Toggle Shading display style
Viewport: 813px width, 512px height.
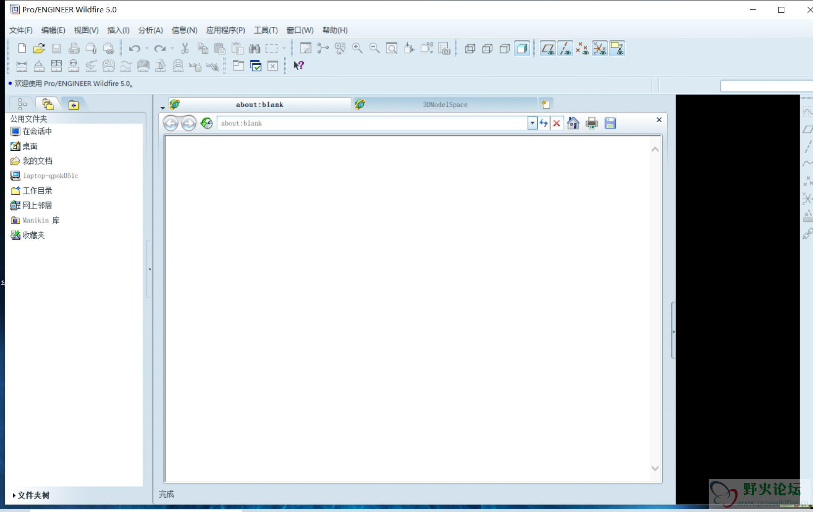[522, 48]
